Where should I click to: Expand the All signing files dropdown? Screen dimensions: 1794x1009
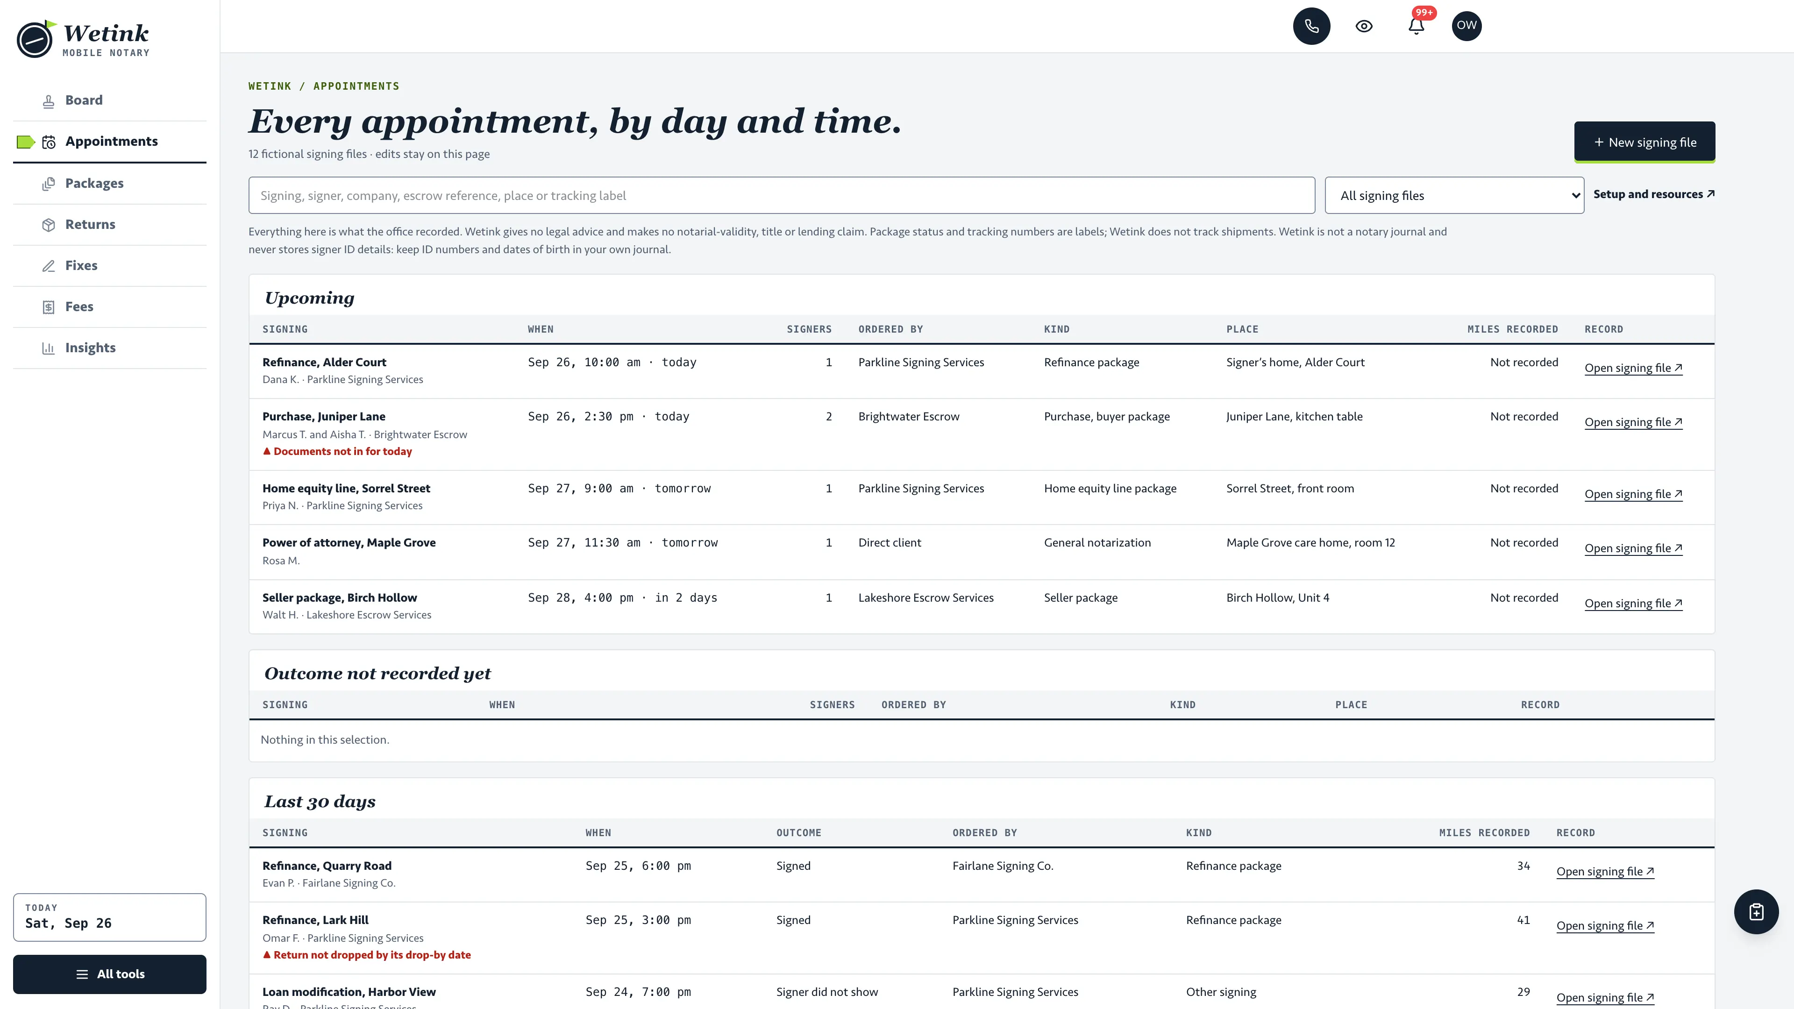coord(1454,196)
